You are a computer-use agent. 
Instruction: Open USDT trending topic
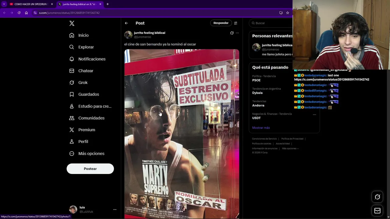[x=256, y=118]
